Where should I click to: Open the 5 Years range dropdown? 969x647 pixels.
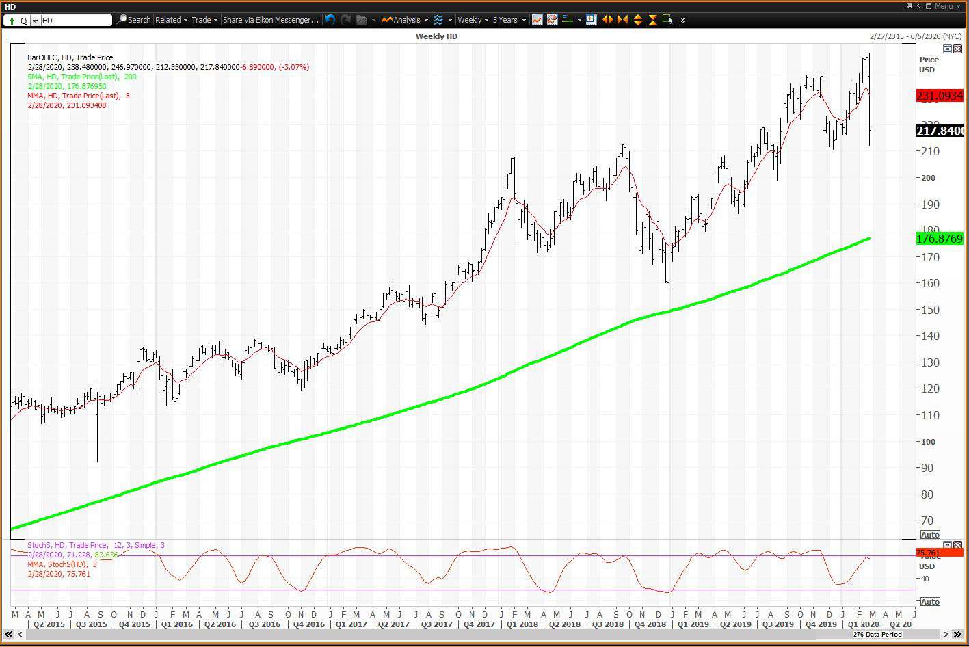pyautogui.click(x=506, y=19)
